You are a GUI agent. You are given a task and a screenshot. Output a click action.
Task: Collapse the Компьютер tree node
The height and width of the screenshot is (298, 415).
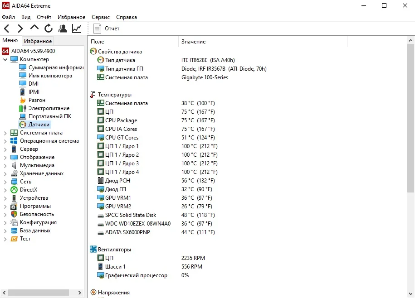point(5,59)
